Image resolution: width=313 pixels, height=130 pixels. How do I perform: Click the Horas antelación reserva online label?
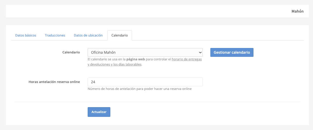click(54, 82)
